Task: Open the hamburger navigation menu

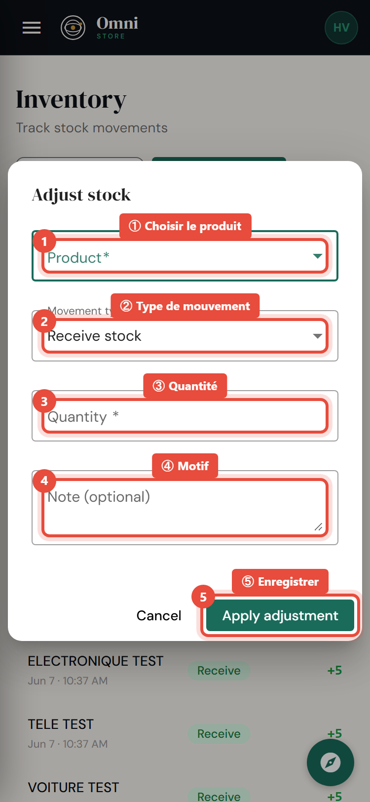Action: 32,28
